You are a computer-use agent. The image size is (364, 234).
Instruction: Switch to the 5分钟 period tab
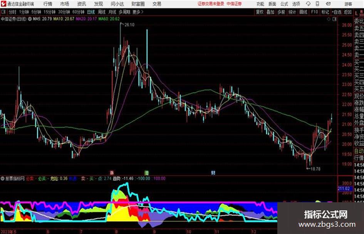[x=36, y=12]
